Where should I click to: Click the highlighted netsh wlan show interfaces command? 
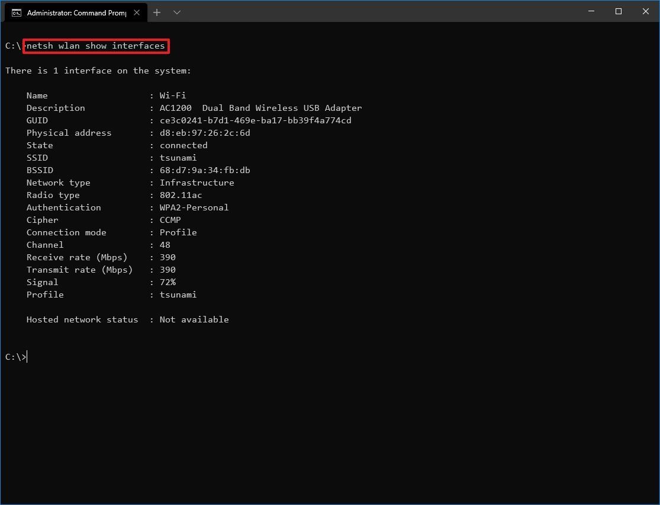click(x=96, y=46)
